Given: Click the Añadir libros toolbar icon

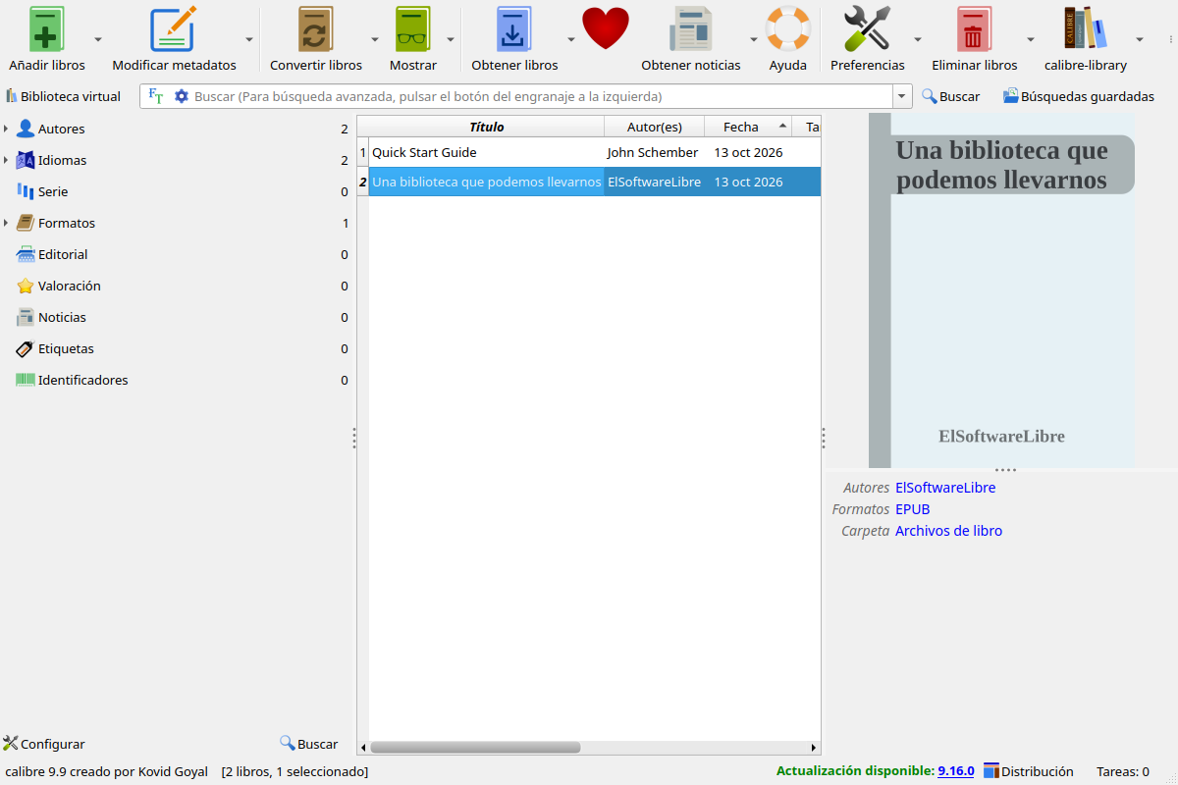Looking at the screenshot, I should (46, 29).
